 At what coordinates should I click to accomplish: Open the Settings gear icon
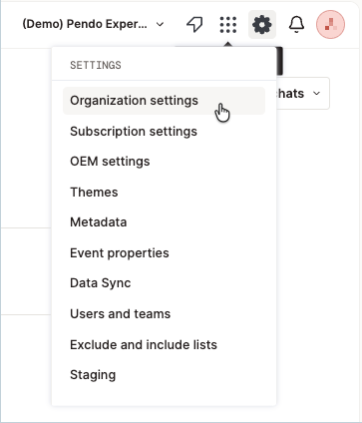coord(262,24)
